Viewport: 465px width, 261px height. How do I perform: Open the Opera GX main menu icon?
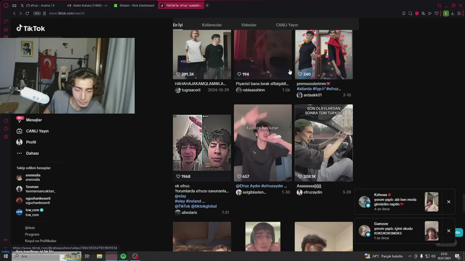point(6,5)
